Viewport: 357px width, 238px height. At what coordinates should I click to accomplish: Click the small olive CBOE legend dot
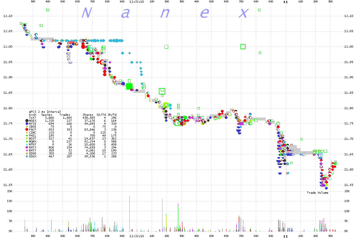pos(27,126)
